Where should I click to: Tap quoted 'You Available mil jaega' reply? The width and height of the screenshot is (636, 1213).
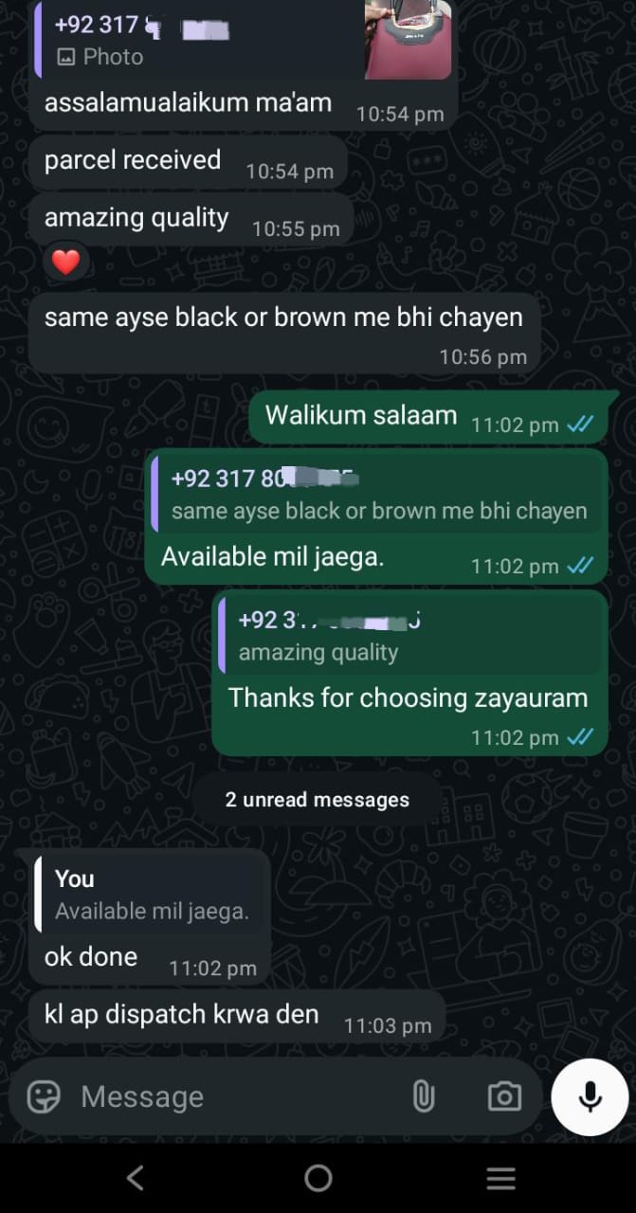click(x=150, y=895)
